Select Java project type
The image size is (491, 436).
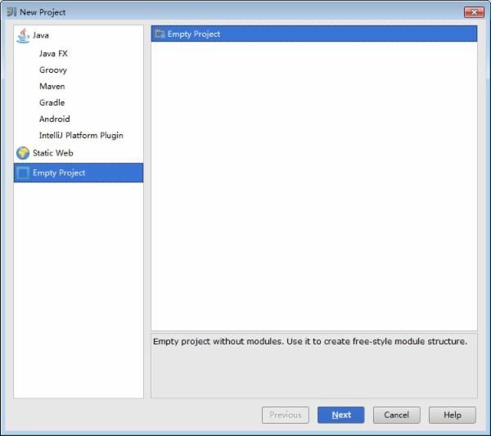(79, 35)
